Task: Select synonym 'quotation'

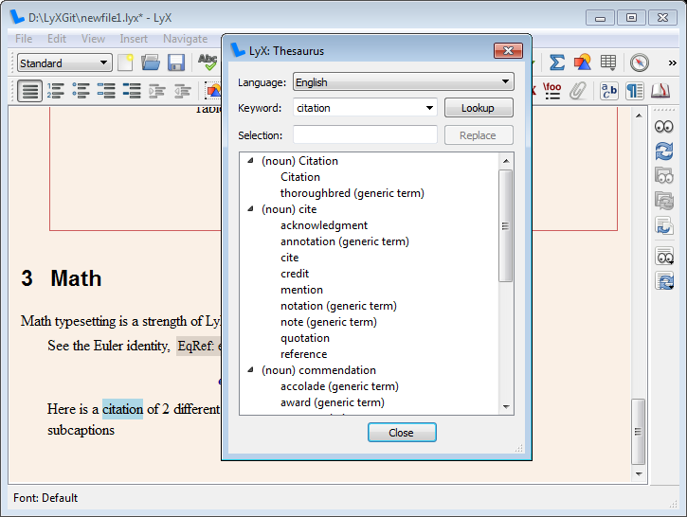Action: tap(305, 338)
